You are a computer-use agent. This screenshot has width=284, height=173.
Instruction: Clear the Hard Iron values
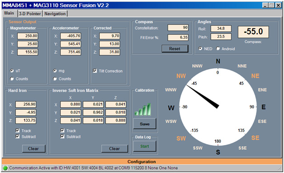(x=33, y=149)
